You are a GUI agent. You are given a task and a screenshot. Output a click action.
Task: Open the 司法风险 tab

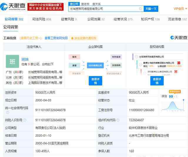pyautogui.click(x=42, y=19)
